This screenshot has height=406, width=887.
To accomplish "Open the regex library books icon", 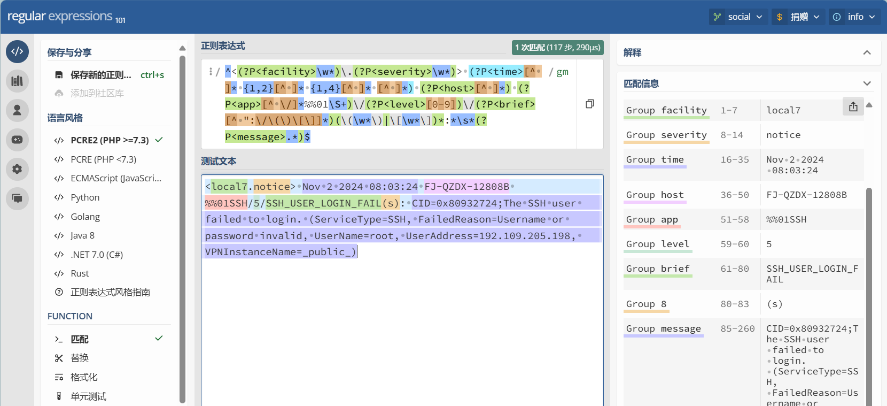I will click(x=17, y=81).
